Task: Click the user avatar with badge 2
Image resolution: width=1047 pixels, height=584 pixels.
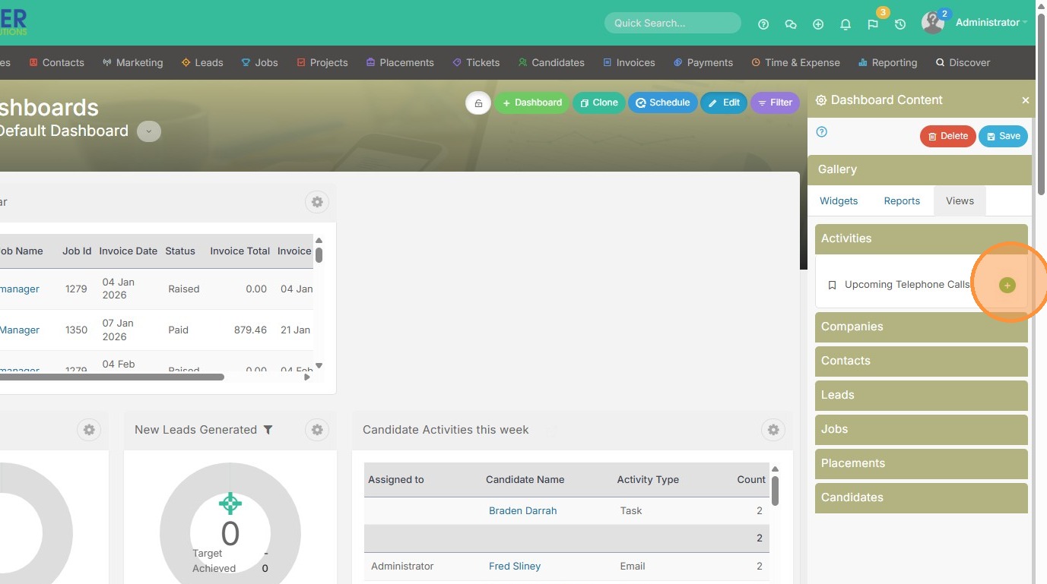Action: point(933,23)
